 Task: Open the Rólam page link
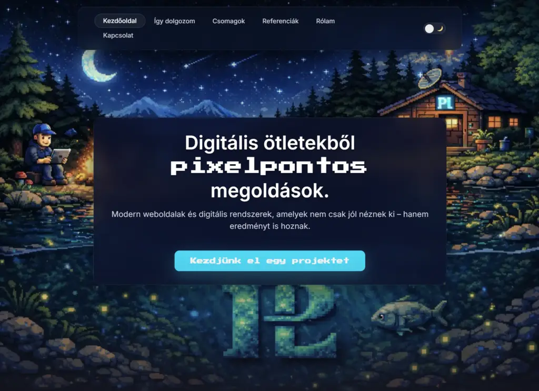point(325,21)
